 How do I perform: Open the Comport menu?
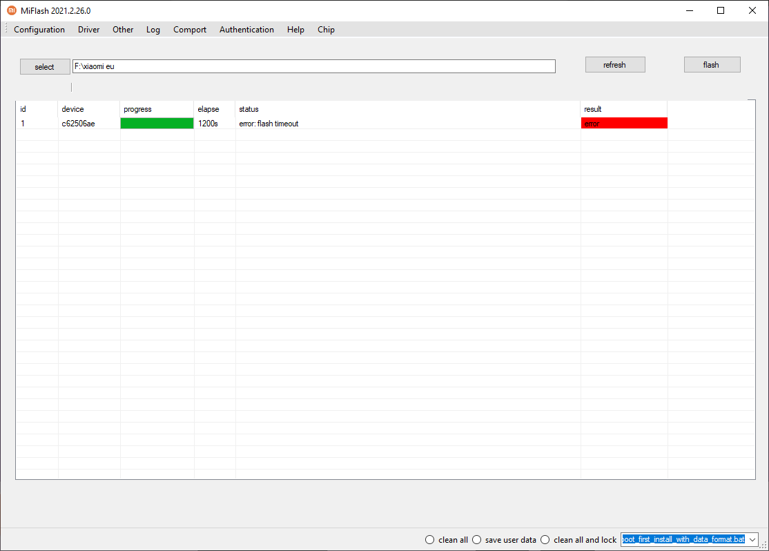190,30
